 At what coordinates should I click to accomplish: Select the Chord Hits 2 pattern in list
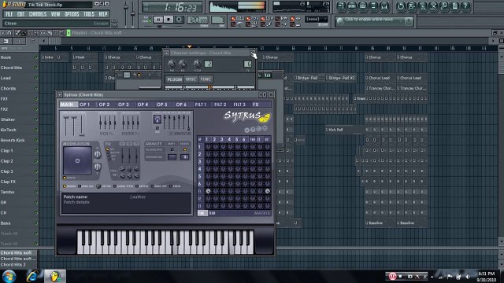(x=13, y=265)
